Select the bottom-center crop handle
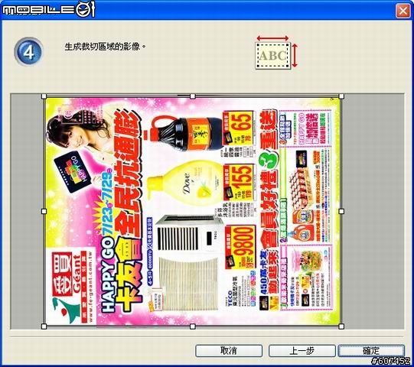Screen dimensions: 414x367 (193, 326)
